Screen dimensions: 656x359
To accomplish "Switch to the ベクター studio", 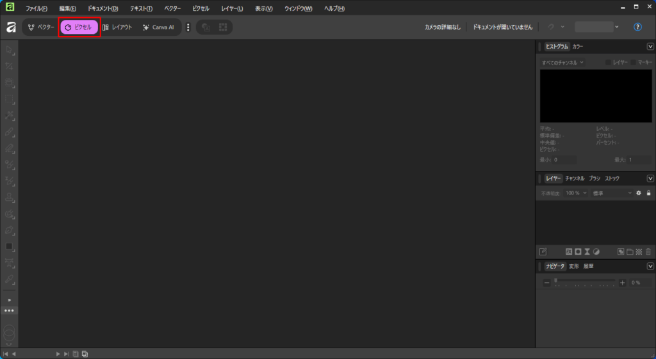I will click(41, 28).
